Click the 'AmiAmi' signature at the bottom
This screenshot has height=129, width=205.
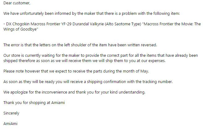(x=11, y=123)
